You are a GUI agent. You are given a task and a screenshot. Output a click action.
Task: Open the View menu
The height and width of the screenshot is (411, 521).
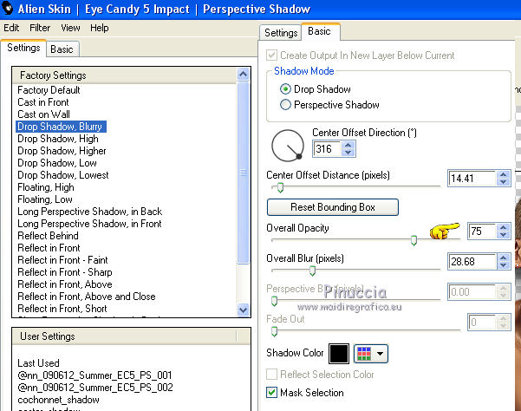pyautogui.click(x=70, y=28)
